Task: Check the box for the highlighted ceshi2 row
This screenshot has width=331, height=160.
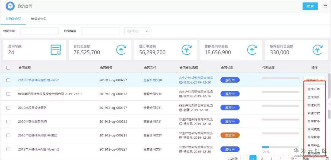Action: pyautogui.click(x=8, y=80)
